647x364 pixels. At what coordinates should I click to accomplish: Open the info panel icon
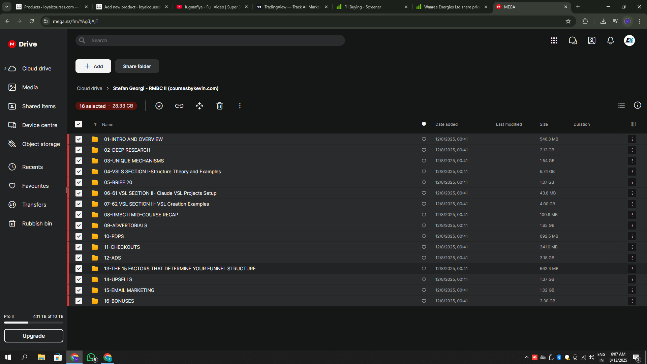click(637, 105)
